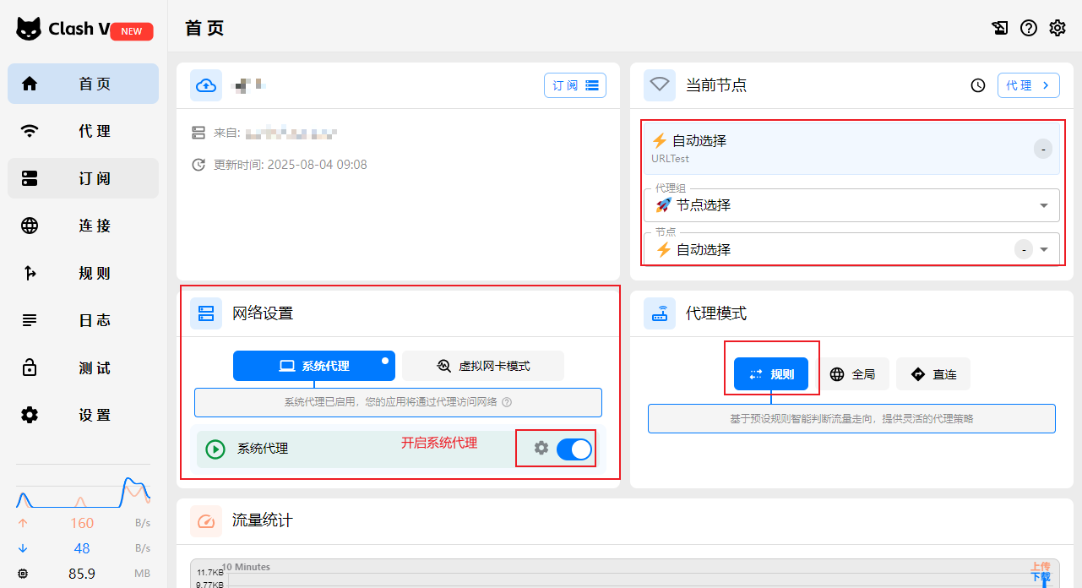
Task: Click the help question mark icon
Action: (x=1028, y=28)
